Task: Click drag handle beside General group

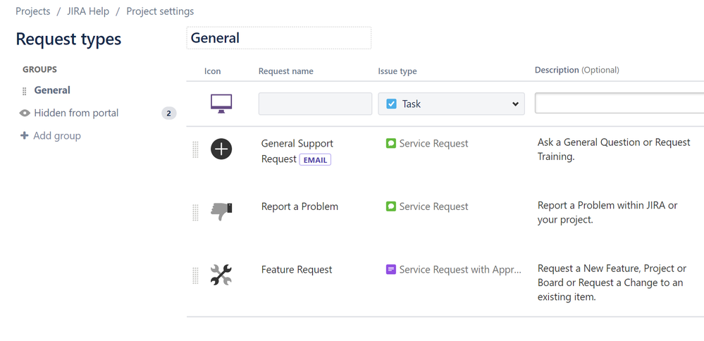Action: 25,91
